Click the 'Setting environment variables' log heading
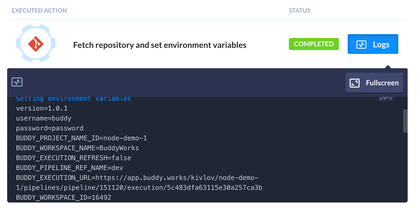Viewport: 417px width, 208px height. coord(73,99)
